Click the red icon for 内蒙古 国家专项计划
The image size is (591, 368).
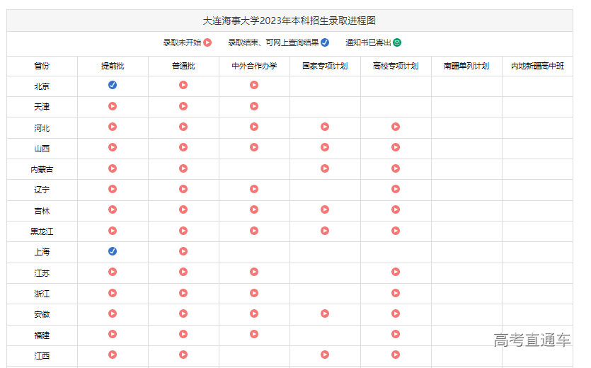coord(325,168)
